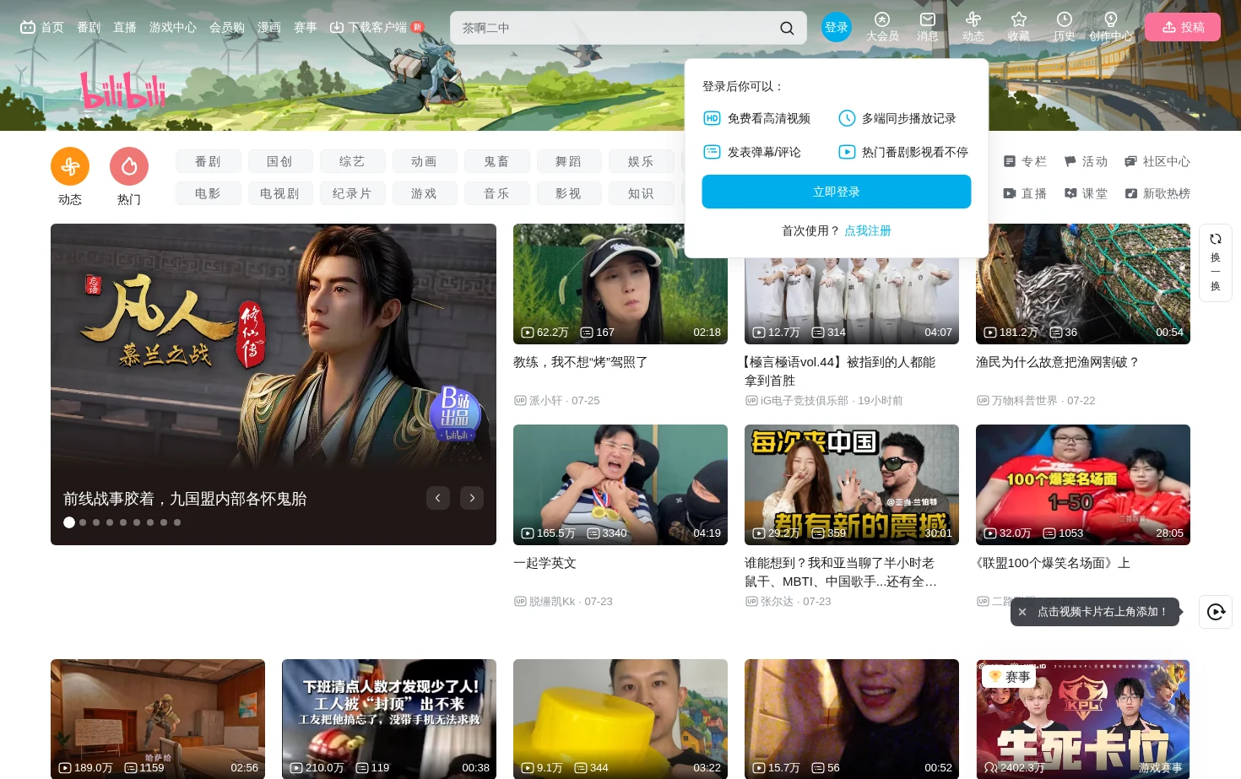Screen dimensions: 1241x779
Task: Open 首页 in the top navigation
Action: (x=42, y=27)
